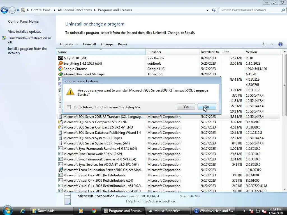Click the Internet Download Manager icon
Screen dimensions: 287x215
click(61, 74)
